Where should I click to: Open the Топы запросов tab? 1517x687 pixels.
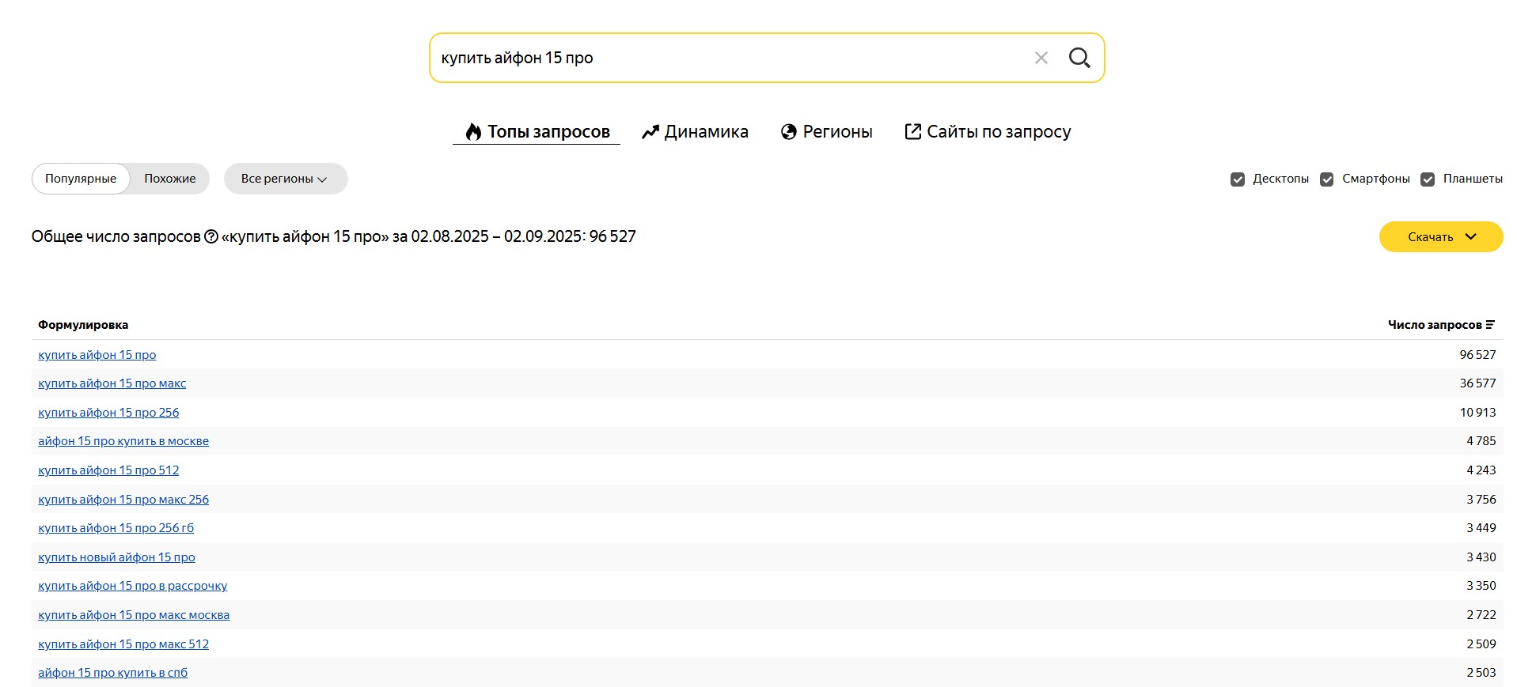[537, 132]
